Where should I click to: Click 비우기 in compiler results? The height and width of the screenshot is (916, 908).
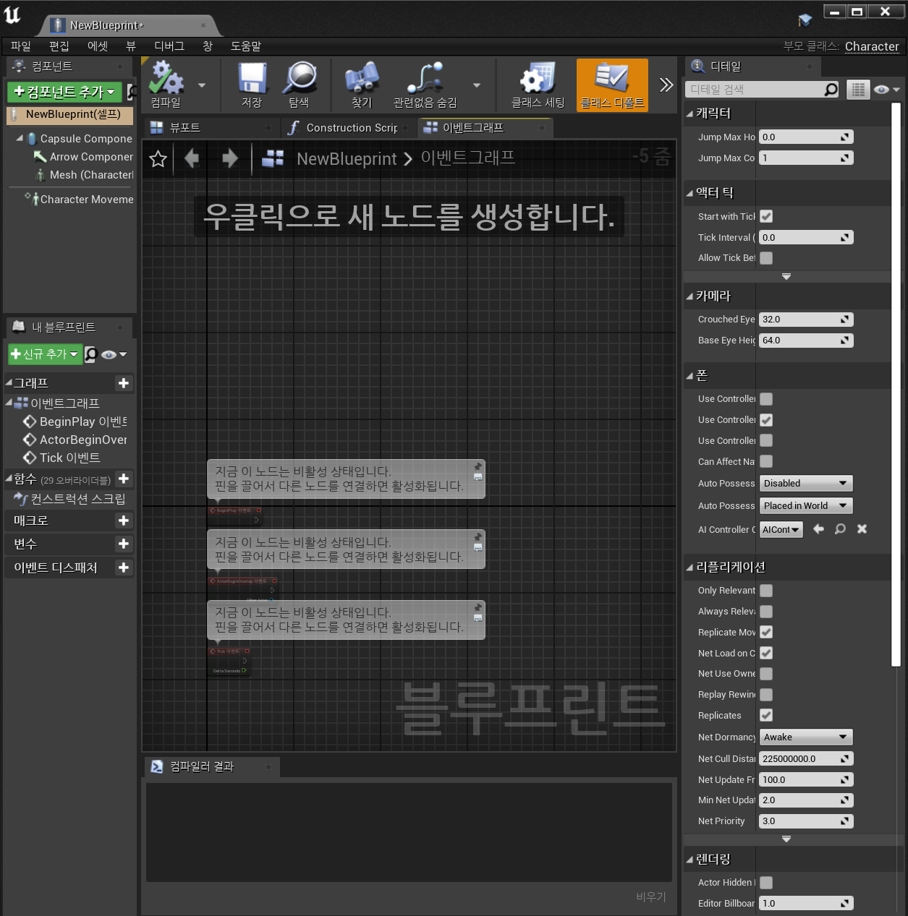(x=651, y=896)
